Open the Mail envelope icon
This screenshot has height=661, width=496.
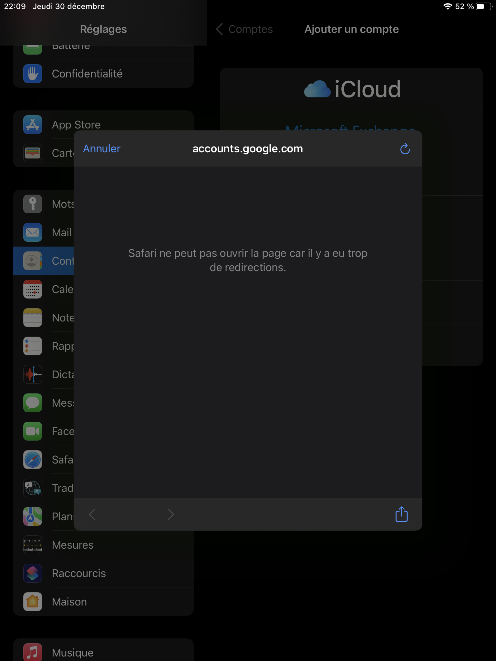[33, 232]
